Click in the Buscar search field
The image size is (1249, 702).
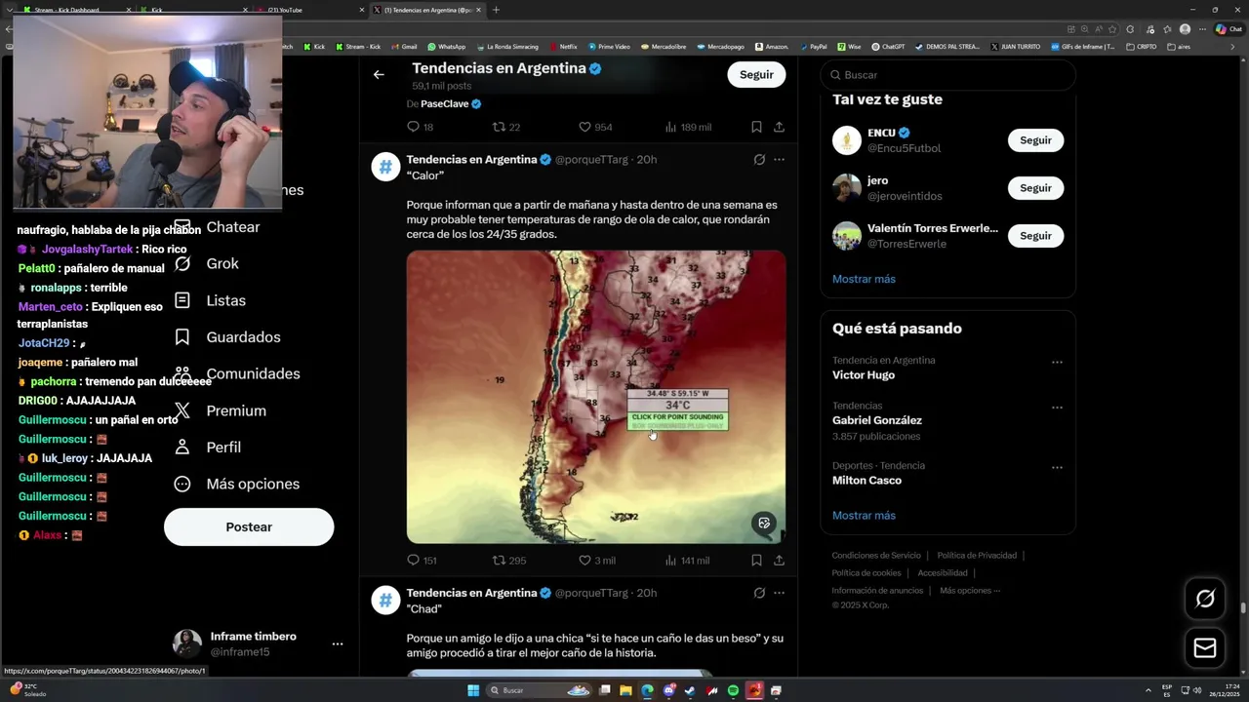click(x=947, y=75)
